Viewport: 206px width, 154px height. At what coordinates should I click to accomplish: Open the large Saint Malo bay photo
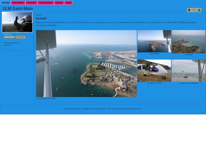point(86,64)
